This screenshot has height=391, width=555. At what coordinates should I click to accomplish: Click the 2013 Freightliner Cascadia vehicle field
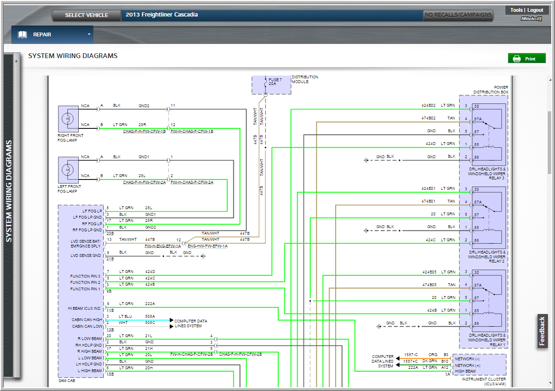272,15
